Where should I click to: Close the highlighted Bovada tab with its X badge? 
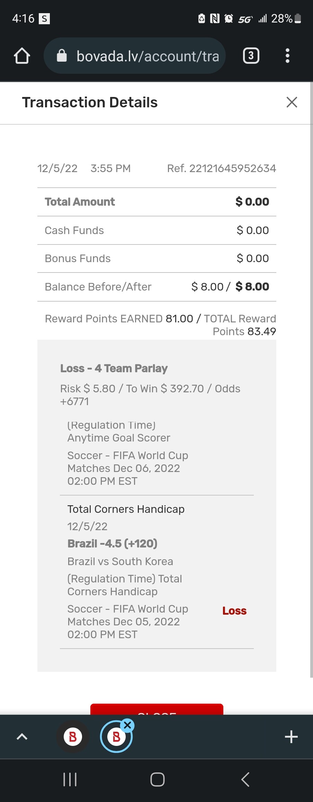tap(127, 725)
